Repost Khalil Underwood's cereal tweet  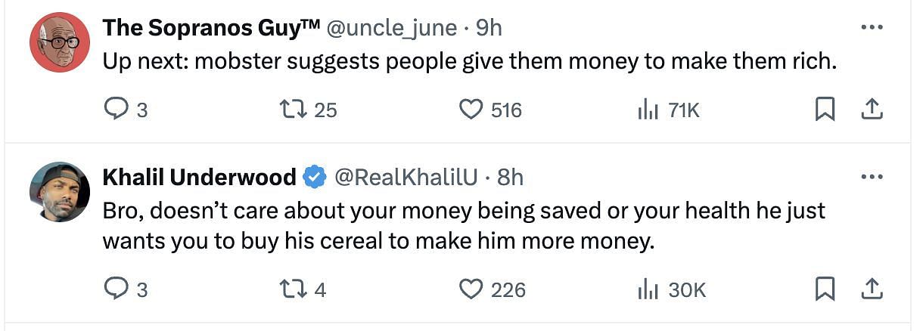pyautogui.click(x=291, y=289)
